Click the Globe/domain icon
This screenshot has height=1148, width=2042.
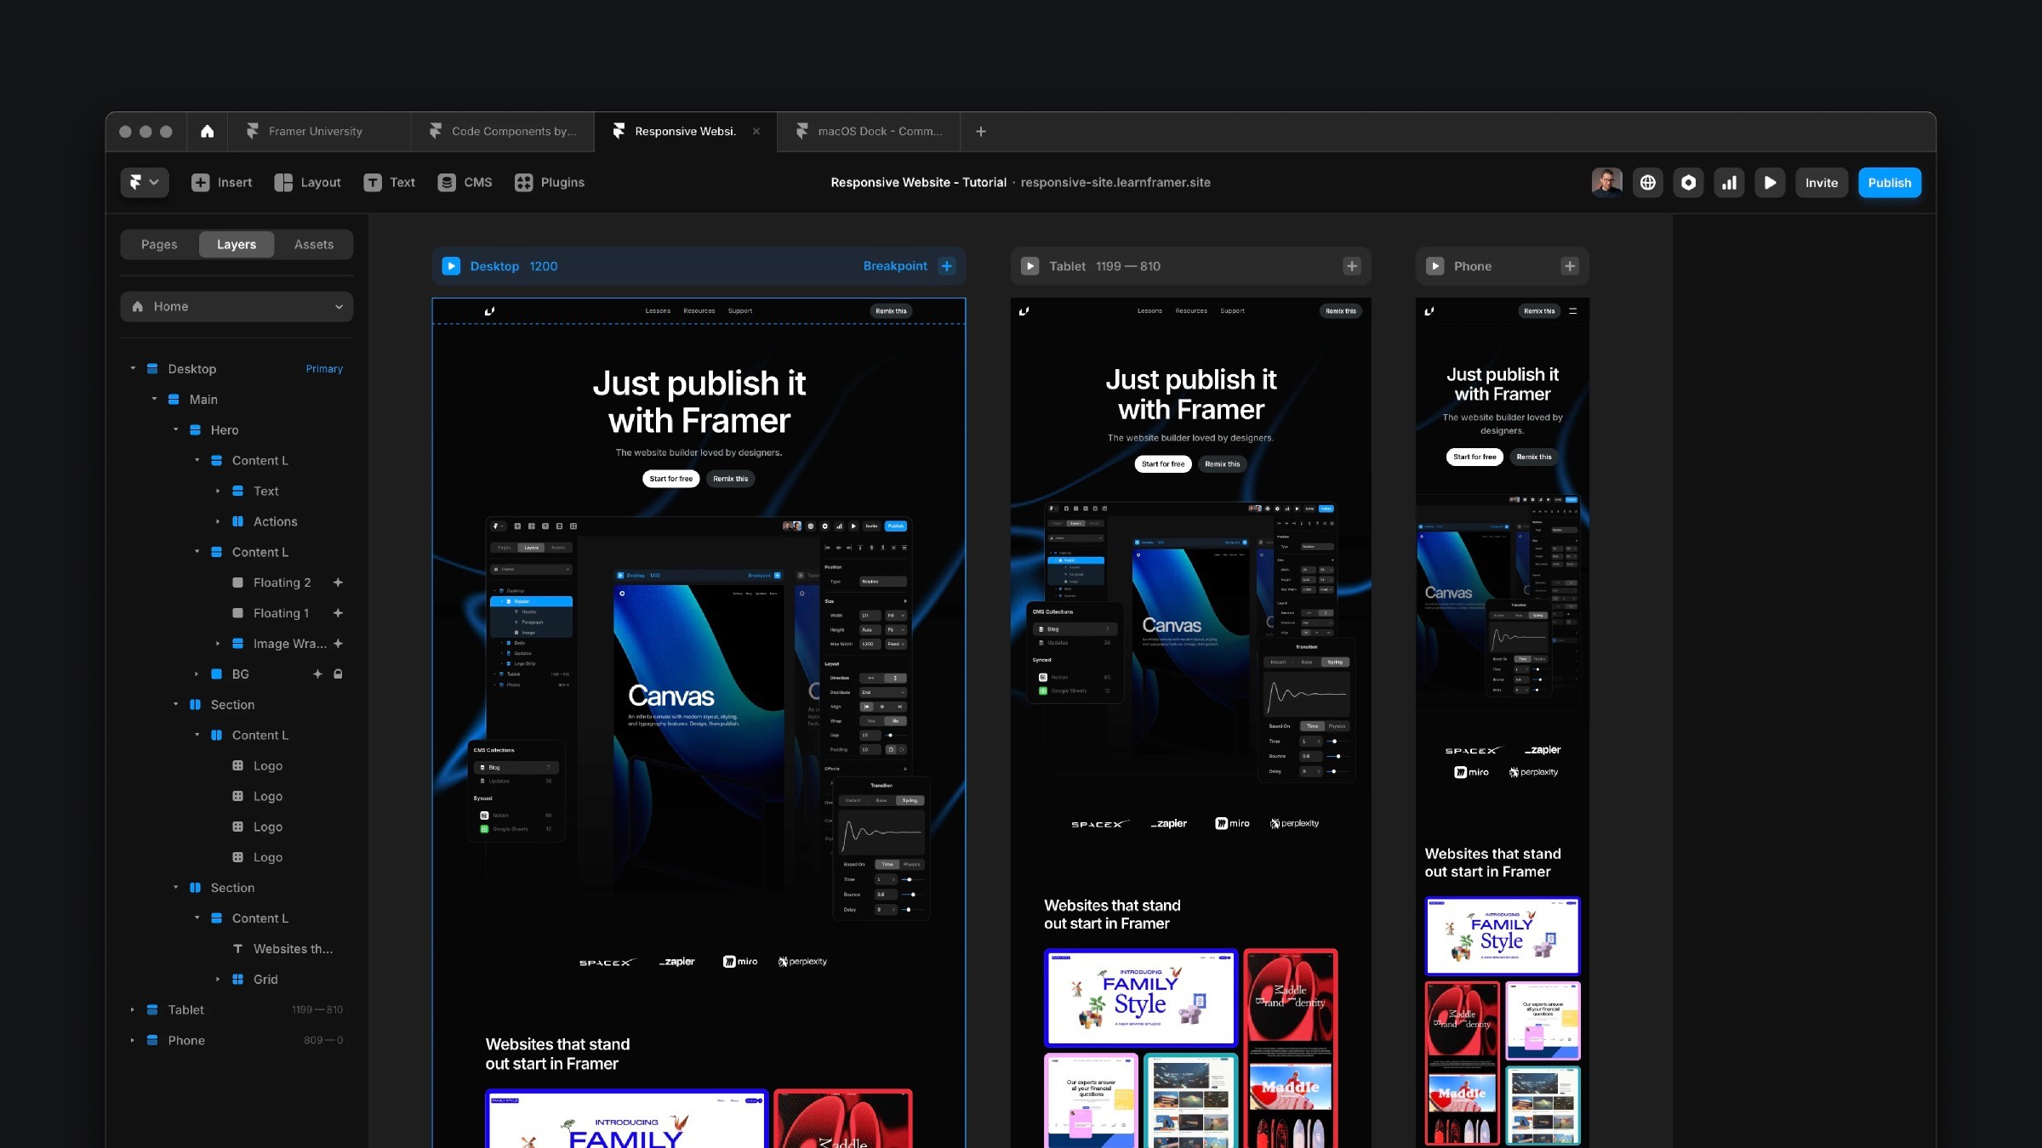pos(1648,182)
